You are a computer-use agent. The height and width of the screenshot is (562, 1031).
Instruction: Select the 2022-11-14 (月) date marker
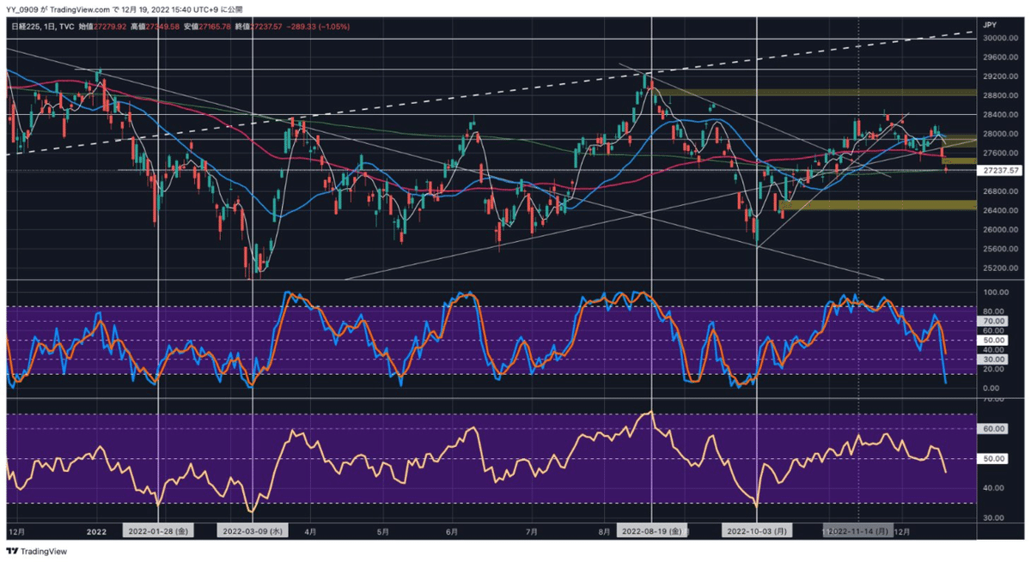click(858, 531)
